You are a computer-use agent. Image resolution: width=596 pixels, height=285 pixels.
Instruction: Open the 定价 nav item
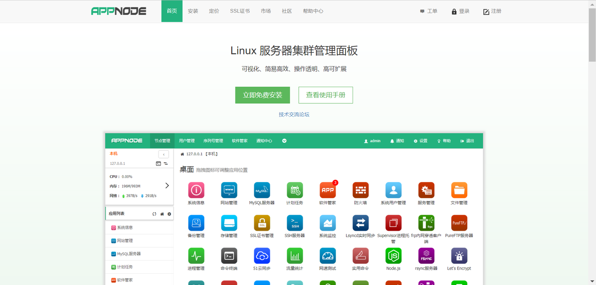pyautogui.click(x=214, y=11)
